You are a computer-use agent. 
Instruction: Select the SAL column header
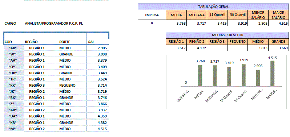coord(91,42)
